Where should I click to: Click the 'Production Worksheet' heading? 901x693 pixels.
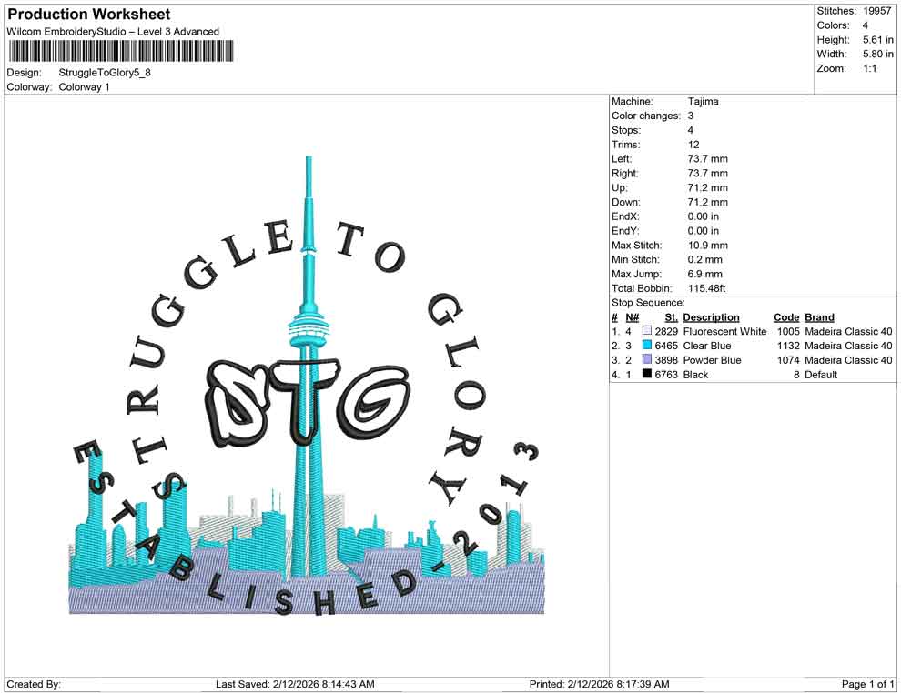[x=89, y=15]
